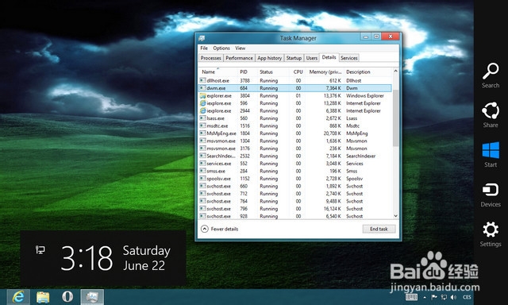The width and height of the screenshot is (508, 305).
Task: Switch to the App history tab
Action: [270, 58]
